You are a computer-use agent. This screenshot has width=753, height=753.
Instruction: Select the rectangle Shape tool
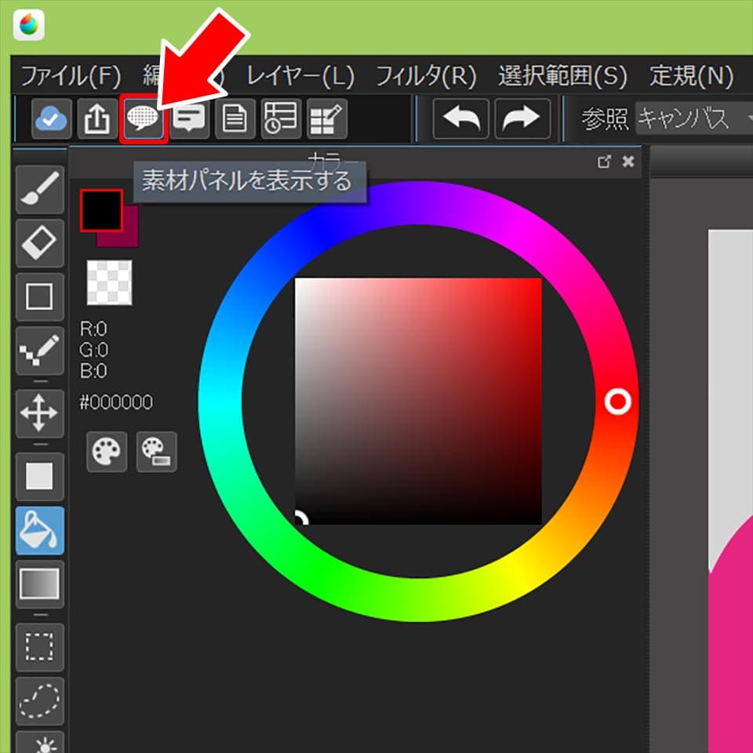coord(40,296)
